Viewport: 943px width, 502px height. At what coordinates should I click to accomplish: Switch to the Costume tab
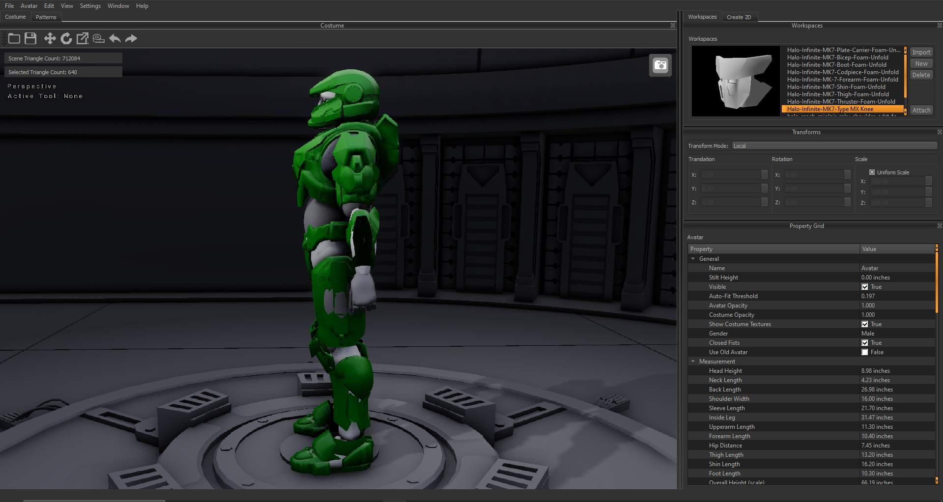point(16,17)
